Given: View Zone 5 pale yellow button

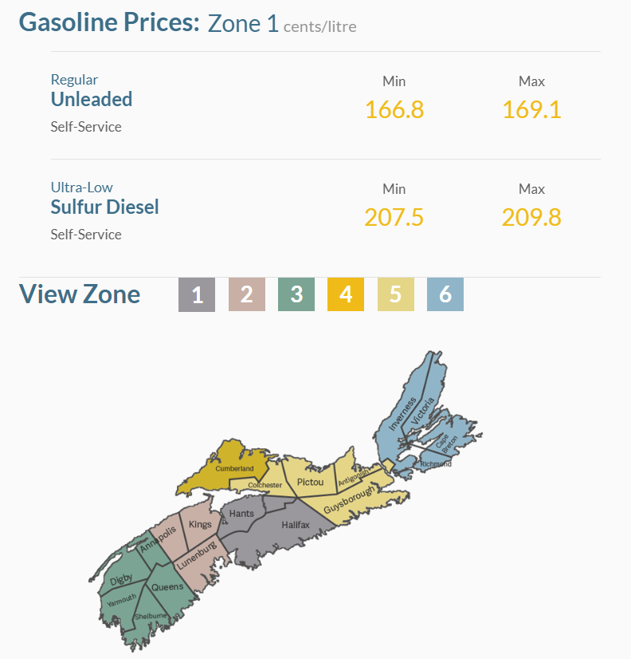Looking at the screenshot, I should [396, 294].
